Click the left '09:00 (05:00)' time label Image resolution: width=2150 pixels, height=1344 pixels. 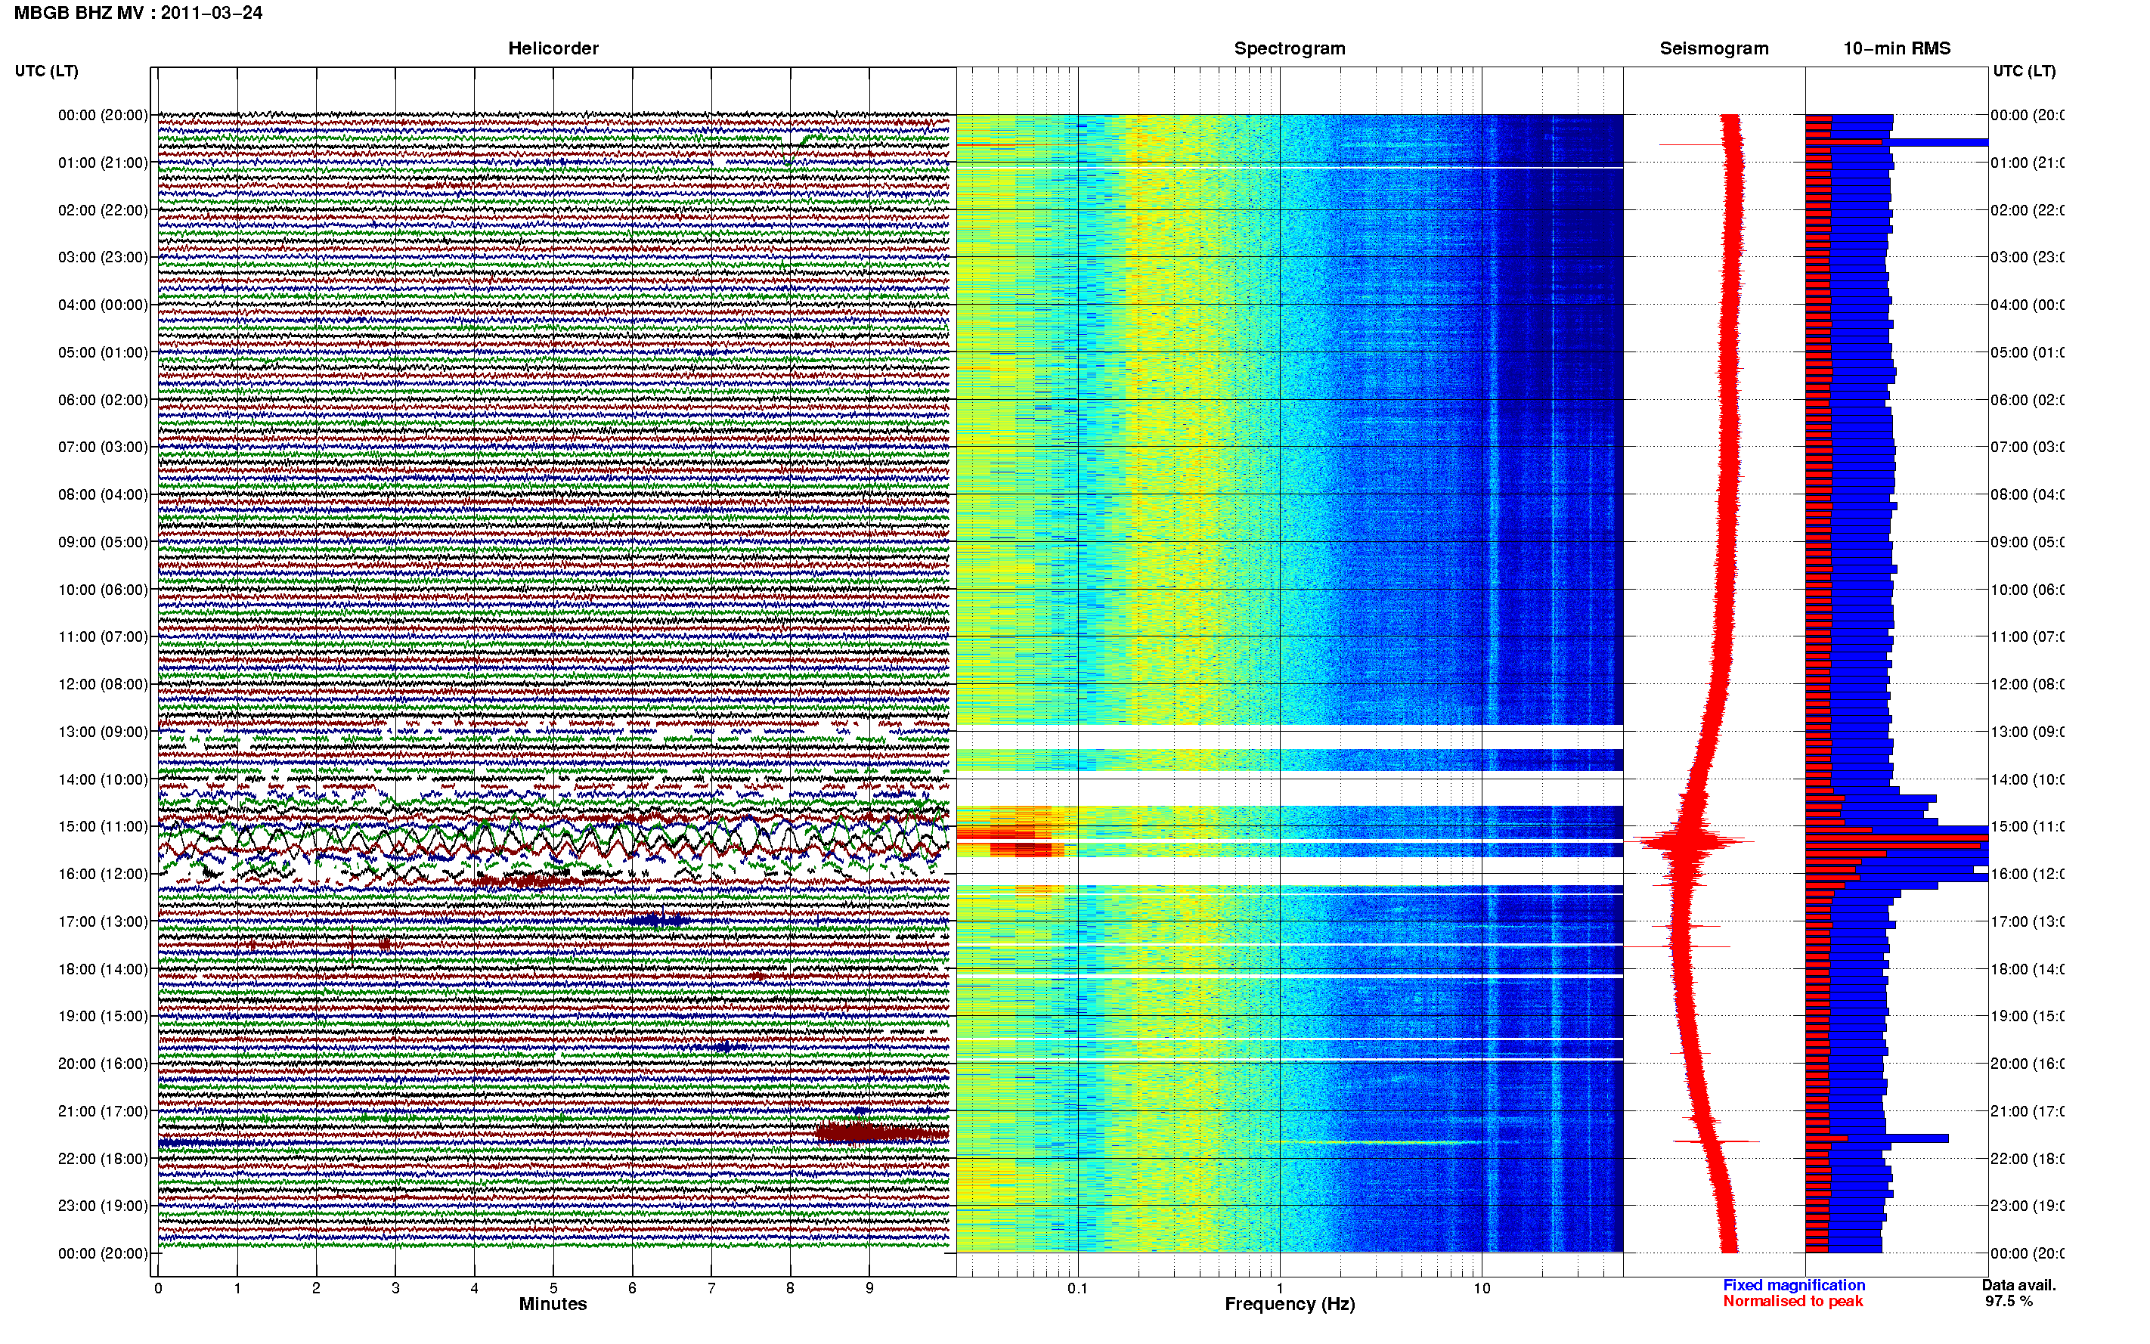(x=103, y=542)
